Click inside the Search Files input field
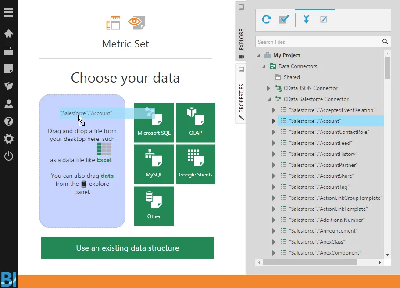The image size is (400, 288). tap(316, 41)
